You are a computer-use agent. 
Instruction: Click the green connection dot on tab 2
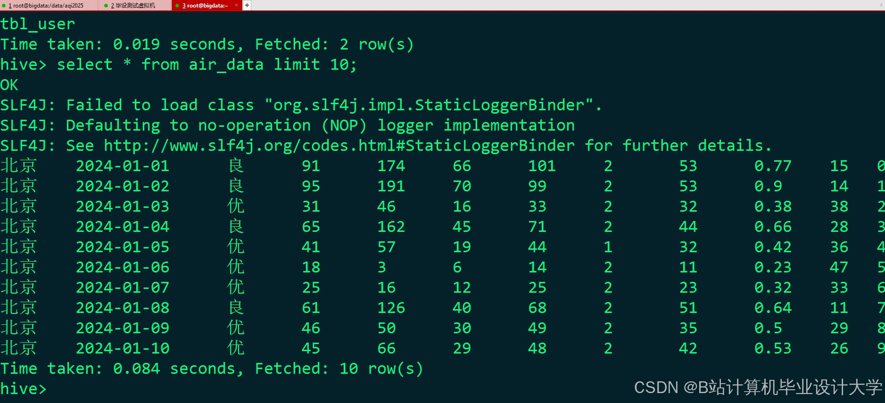(x=106, y=6)
